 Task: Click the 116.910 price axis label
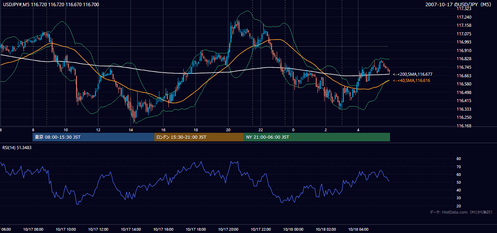464,50
